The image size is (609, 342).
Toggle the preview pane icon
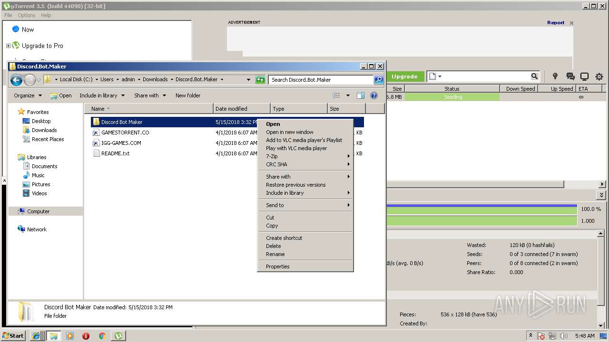click(x=361, y=95)
